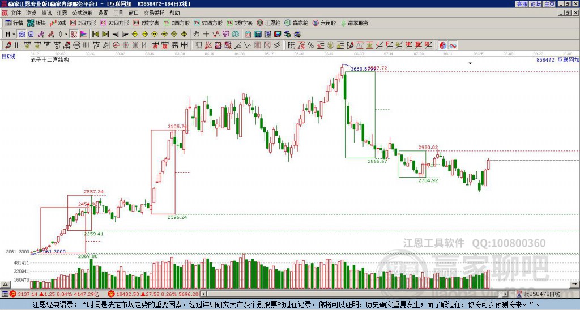Click the 2557.24 price label
Image resolution: width=580 pixels, height=310 pixels.
(93, 192)
